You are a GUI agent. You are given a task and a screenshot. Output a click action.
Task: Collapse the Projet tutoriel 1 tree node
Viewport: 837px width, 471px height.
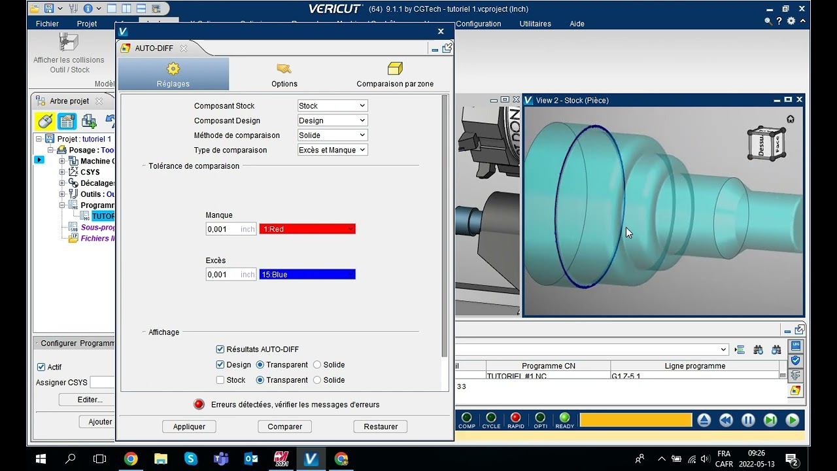pyautogui.click(x=39, y=139)
